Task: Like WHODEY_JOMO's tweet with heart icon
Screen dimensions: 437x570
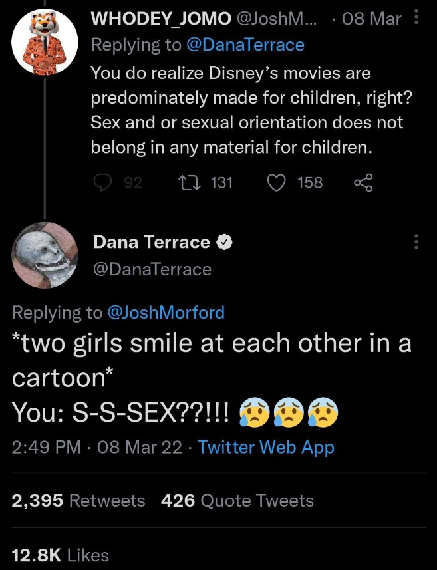Action: [277, 182]
